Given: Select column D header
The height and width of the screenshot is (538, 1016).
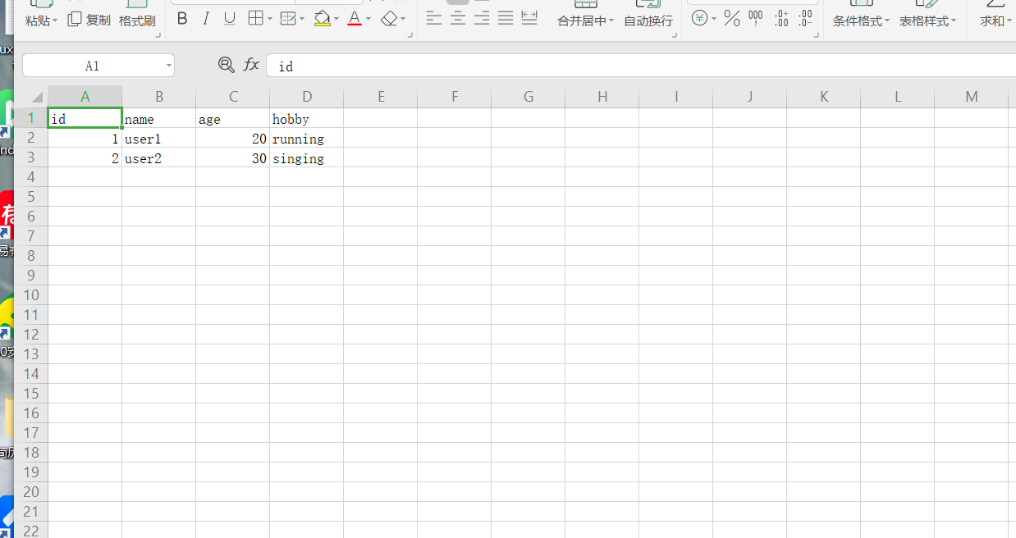Looking at the screenshot, I should (x=307, y=97).
